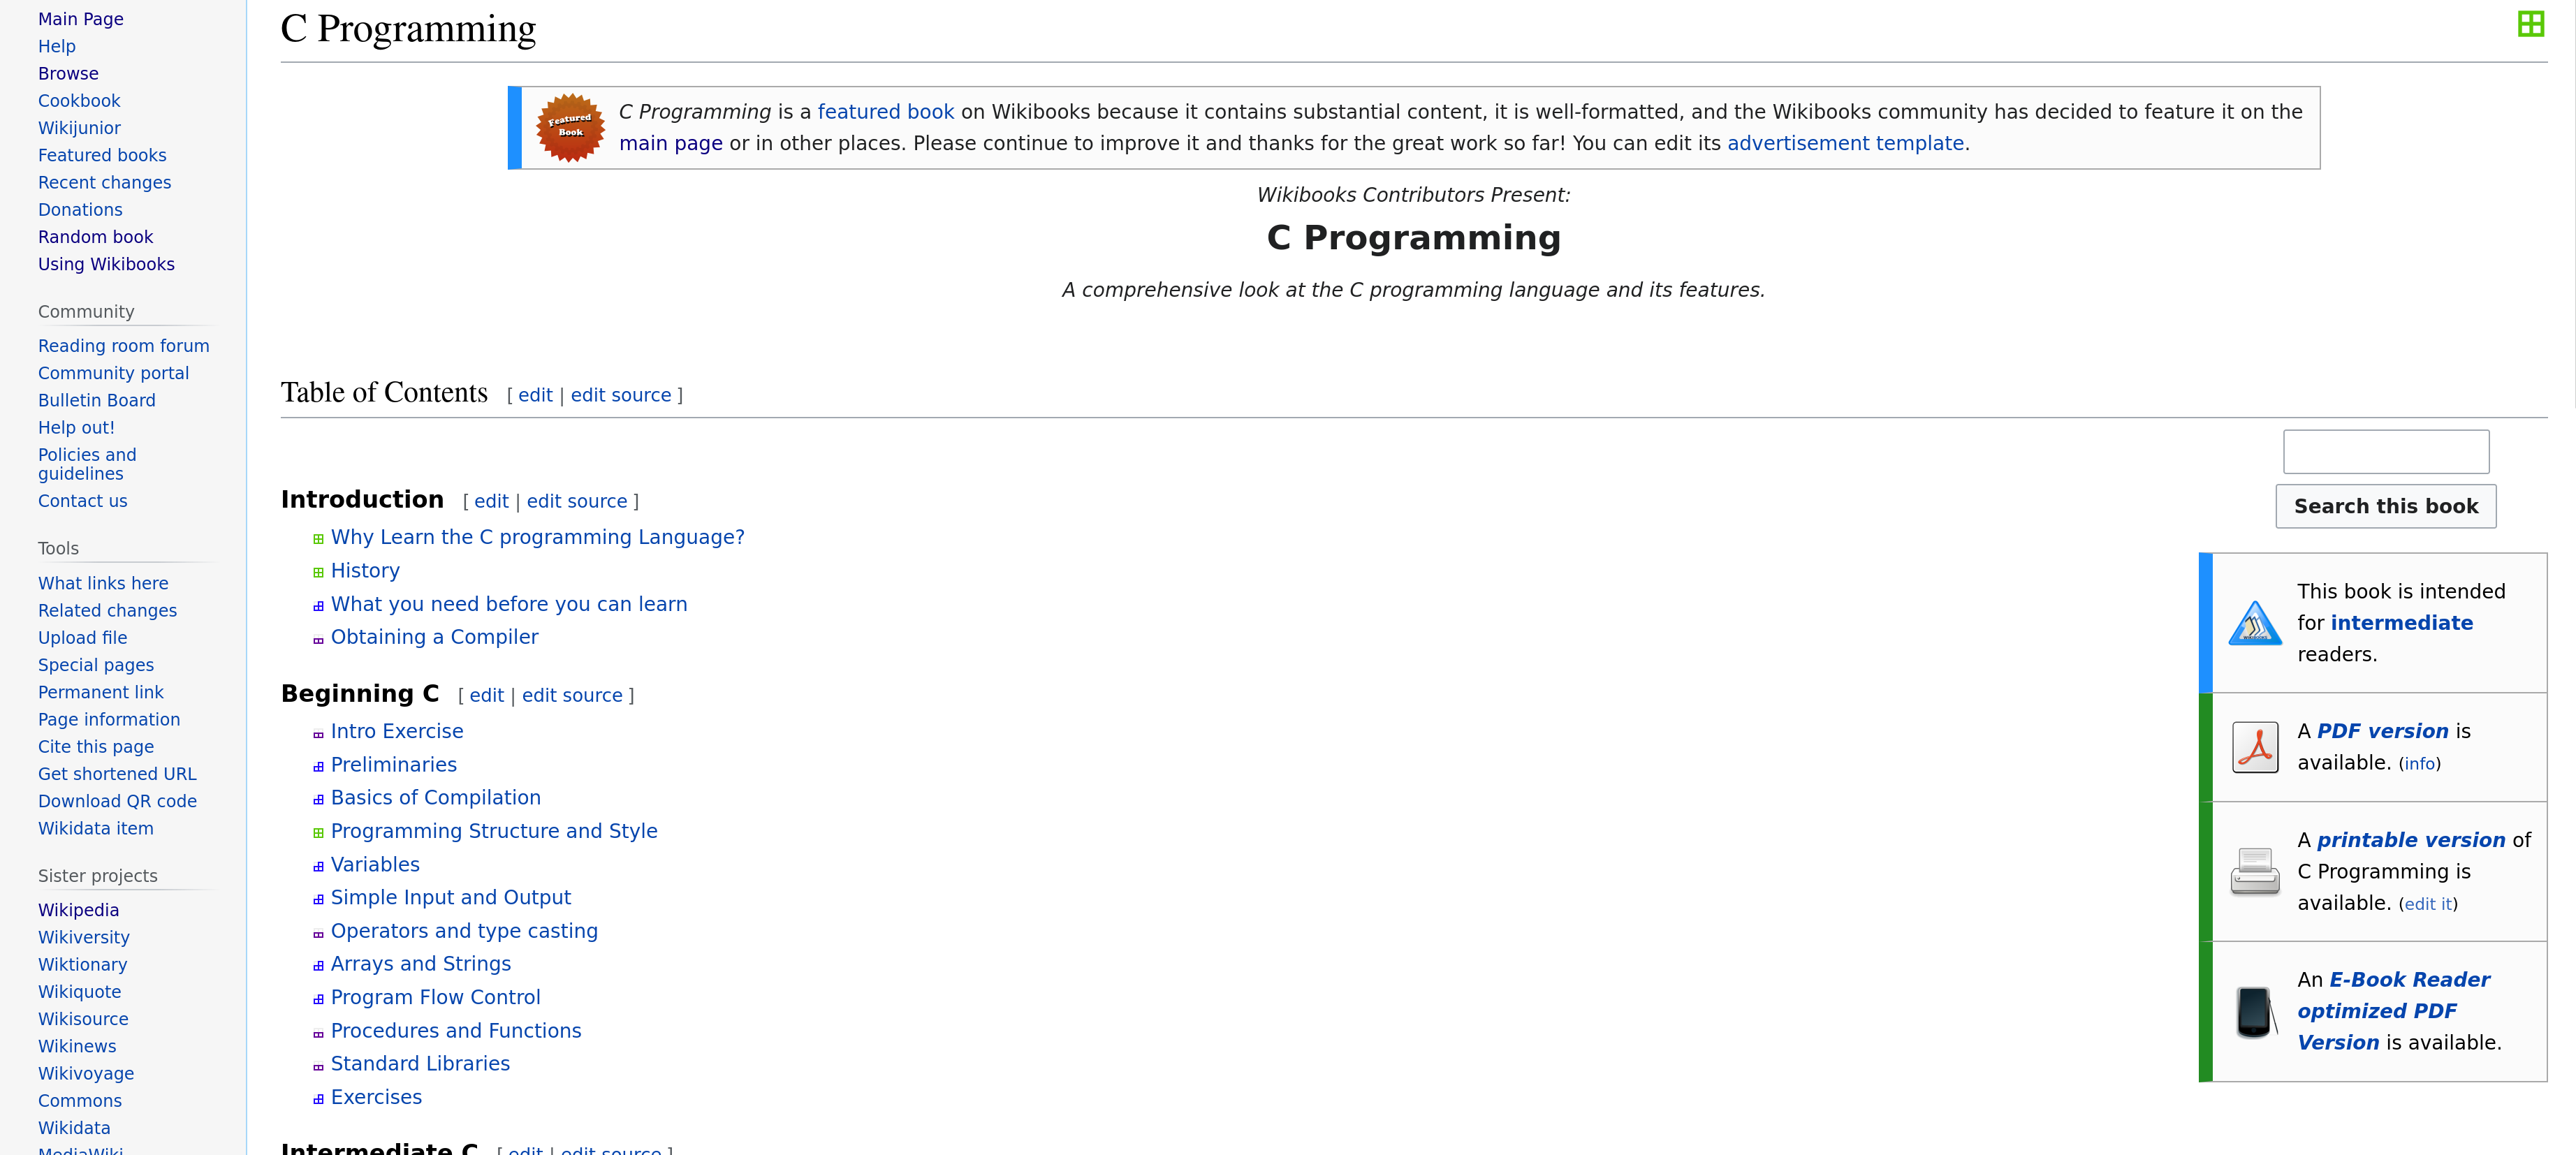
Task: Open Reading room forum link
Action: tap(124, 346)
